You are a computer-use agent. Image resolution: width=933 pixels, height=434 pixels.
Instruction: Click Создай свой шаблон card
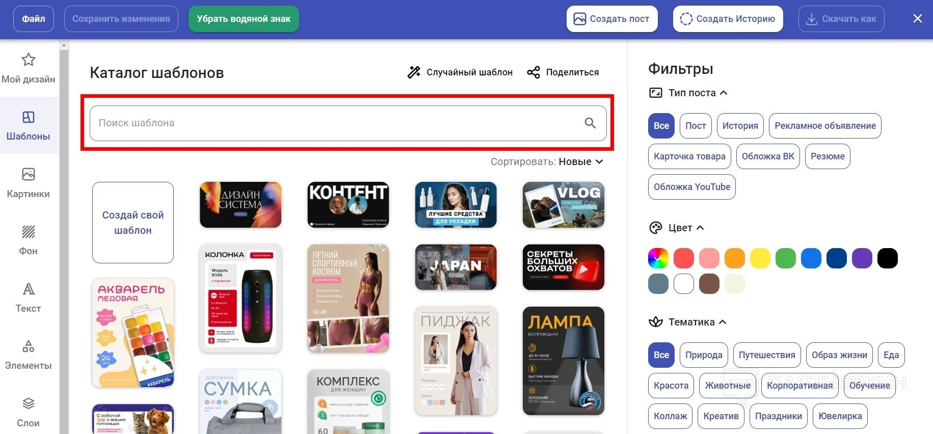coord(133,223)
